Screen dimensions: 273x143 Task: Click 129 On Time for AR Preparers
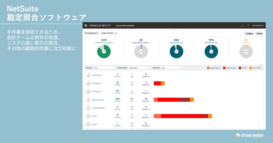[x=118, y=92]
